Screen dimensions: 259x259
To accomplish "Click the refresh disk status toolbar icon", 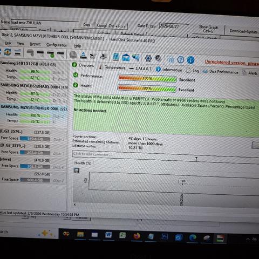I will coord(8,52).
